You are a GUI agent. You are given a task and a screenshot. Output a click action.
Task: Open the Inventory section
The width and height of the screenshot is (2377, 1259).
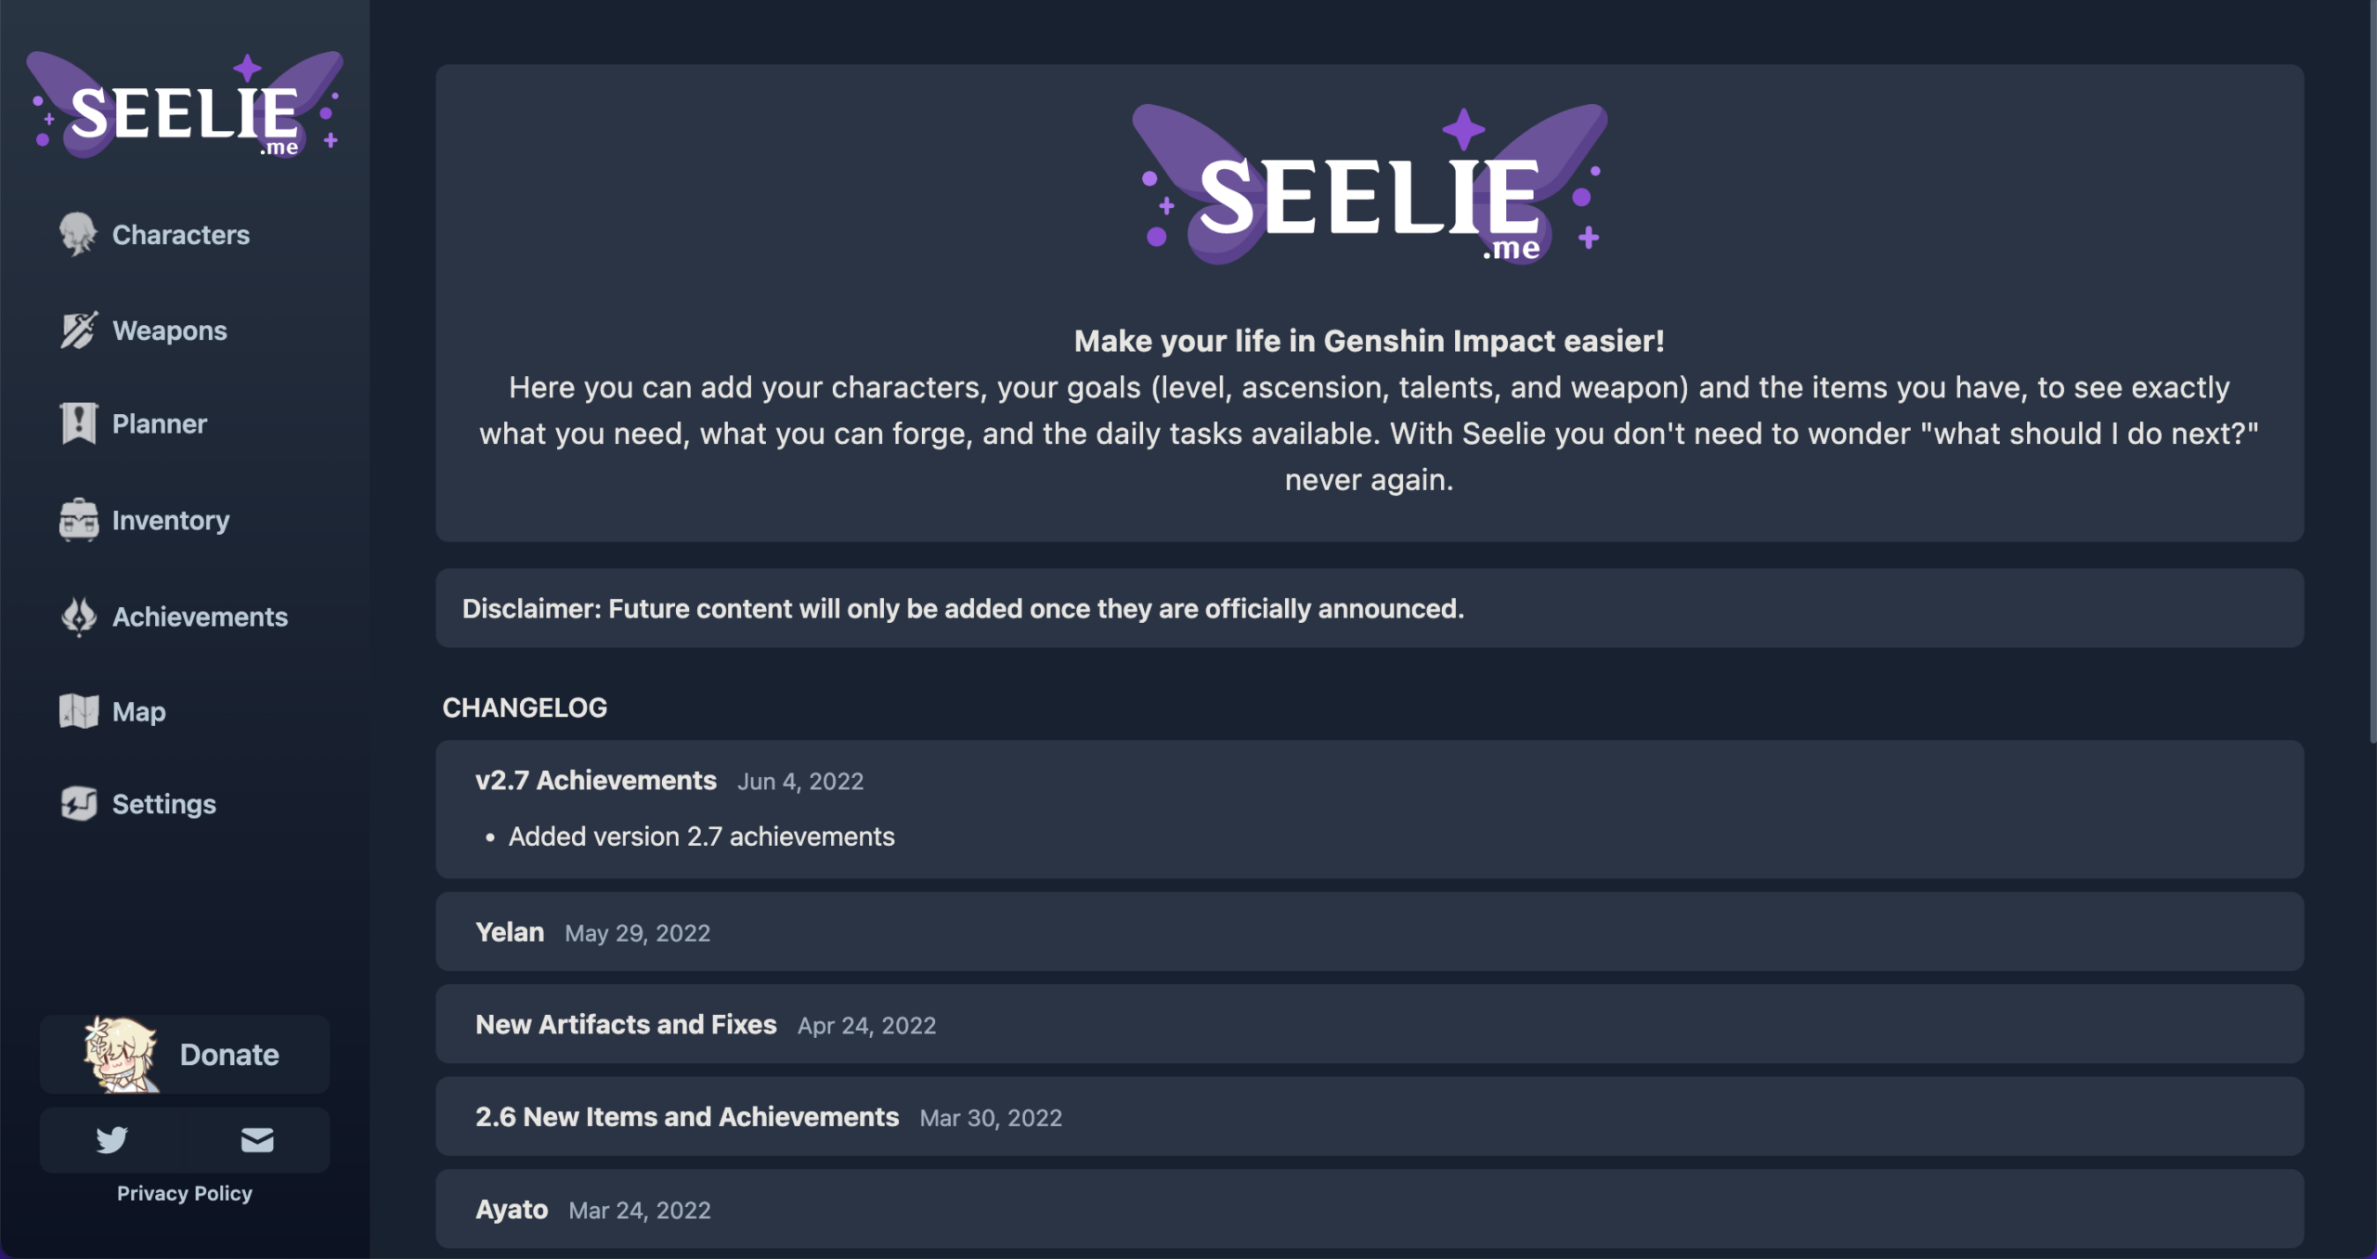pos(79,521)
